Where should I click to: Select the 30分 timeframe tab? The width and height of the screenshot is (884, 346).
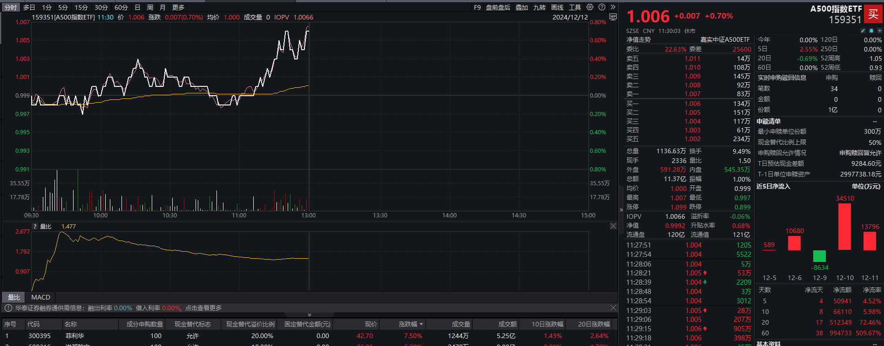coord(101,7)
